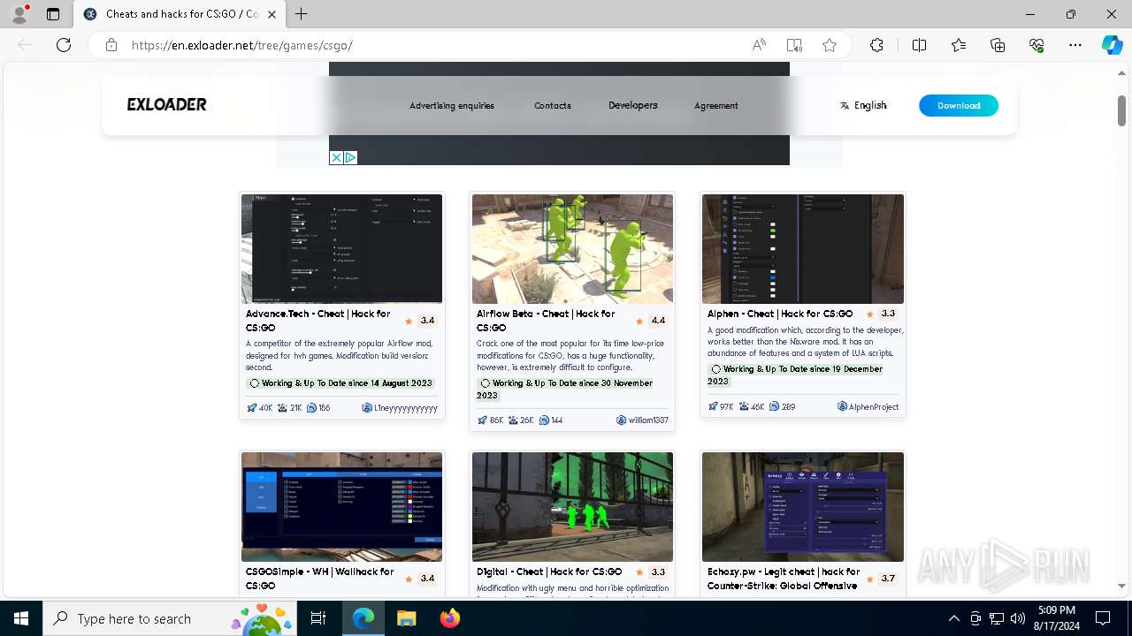Open Immersive reader / translate icon
The image size is (1132, 636).
coord(794,45)
